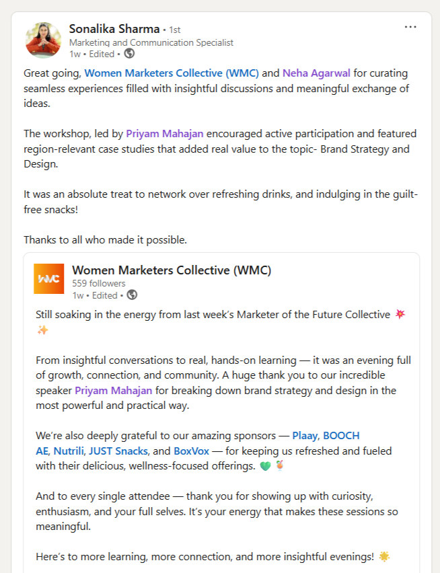This screenshot has width=440, height=573.
Task: Visit the Nutrili sponsor page
Action: tap(69, 451)
